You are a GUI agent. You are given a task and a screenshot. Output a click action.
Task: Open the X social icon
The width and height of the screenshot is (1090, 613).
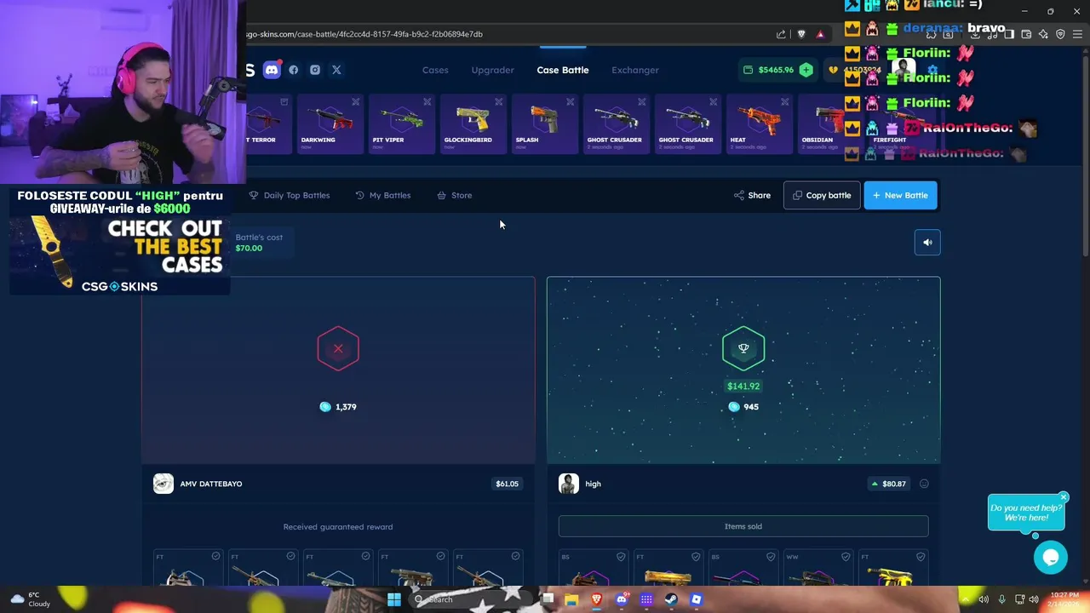click(x=336, y=70)
